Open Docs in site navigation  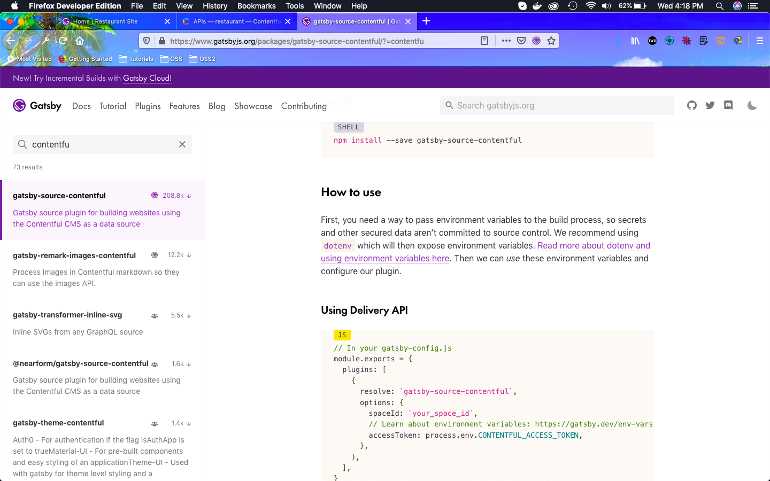point(81,106)
